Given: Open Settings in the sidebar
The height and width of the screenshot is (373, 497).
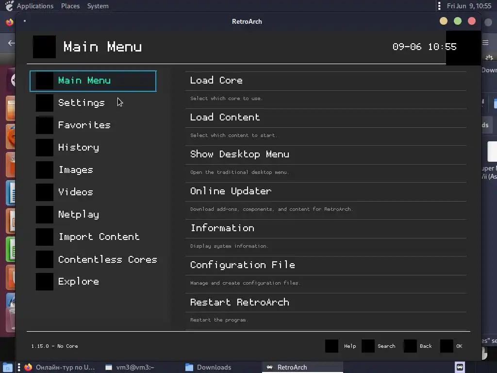Looking at the screenshot, I should (x=81, y=103).
